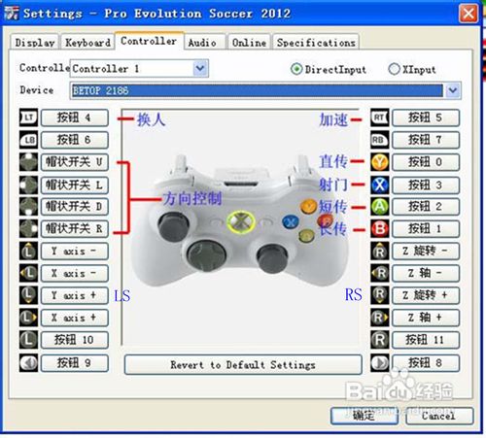Click the 按钮 5 mapping button

pyautogui.click(x=426, y=118)
